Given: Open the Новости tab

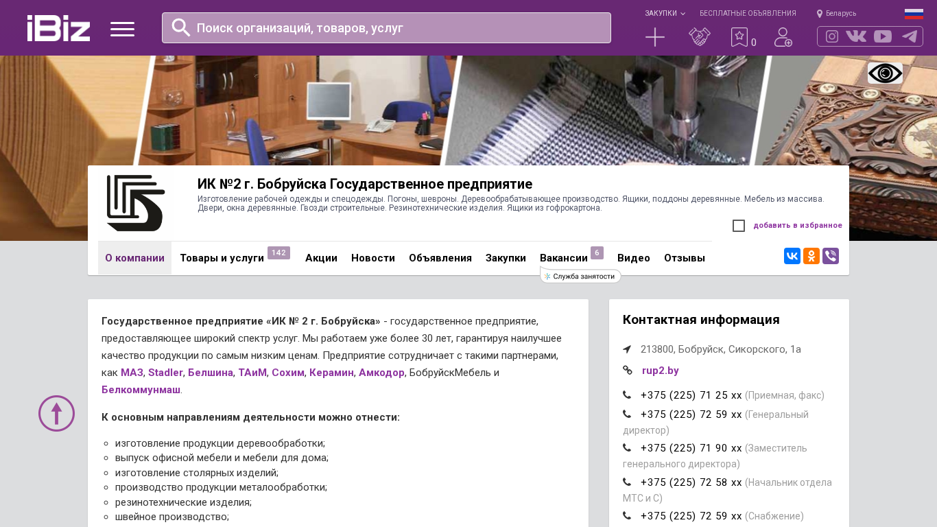Looking at the screenshot, I should point(373,258).
